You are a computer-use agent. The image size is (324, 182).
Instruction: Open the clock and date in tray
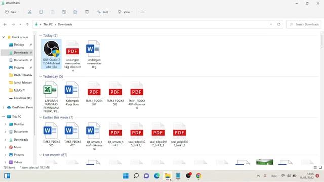307,176
